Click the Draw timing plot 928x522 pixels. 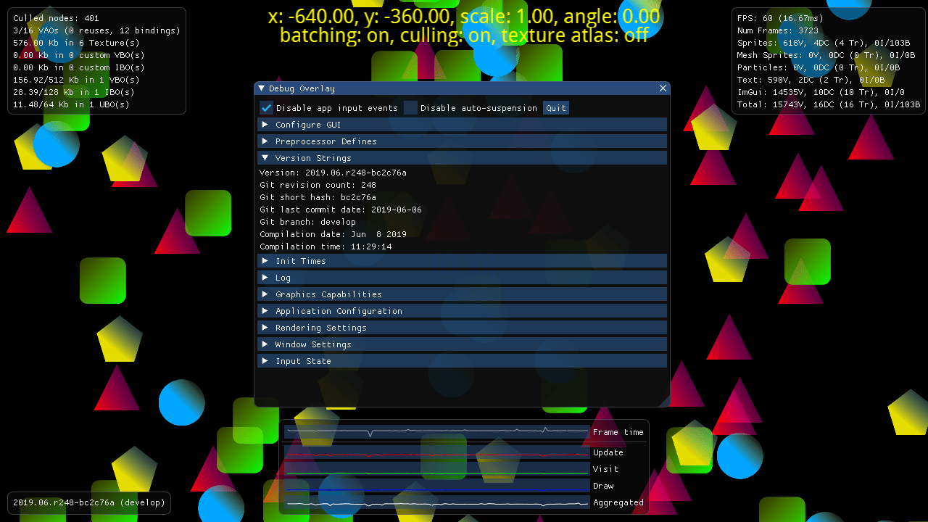(437, 486)
